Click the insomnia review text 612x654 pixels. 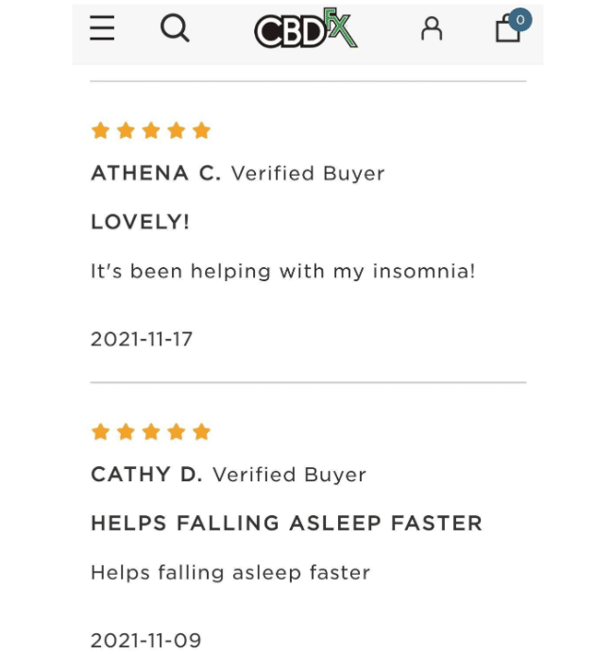[x=282, y=272]
